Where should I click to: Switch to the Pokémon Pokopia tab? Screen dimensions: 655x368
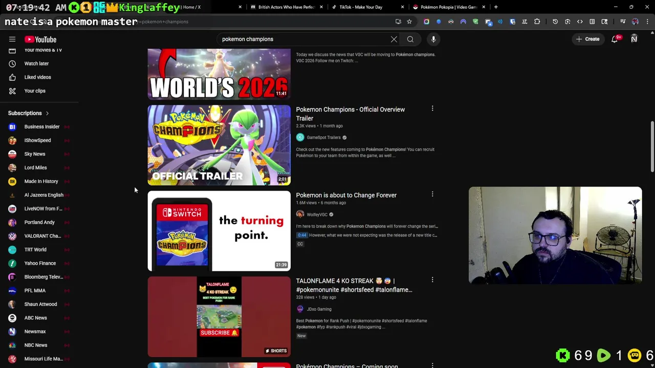(448, 7)
